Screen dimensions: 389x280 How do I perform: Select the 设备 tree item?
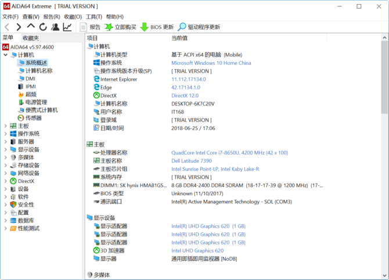tap(19, 189)
